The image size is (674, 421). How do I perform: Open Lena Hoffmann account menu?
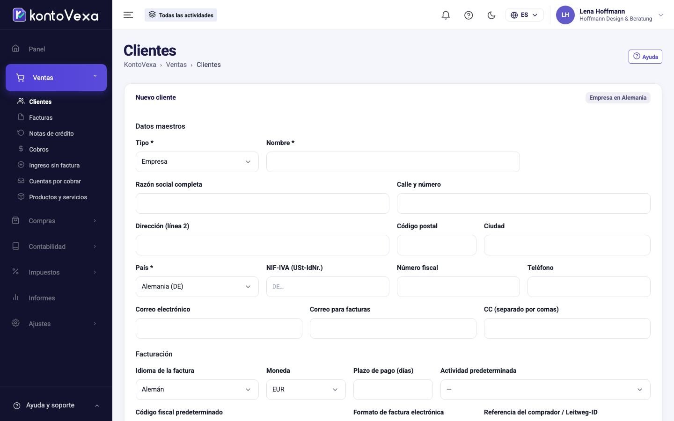(610, 15)
